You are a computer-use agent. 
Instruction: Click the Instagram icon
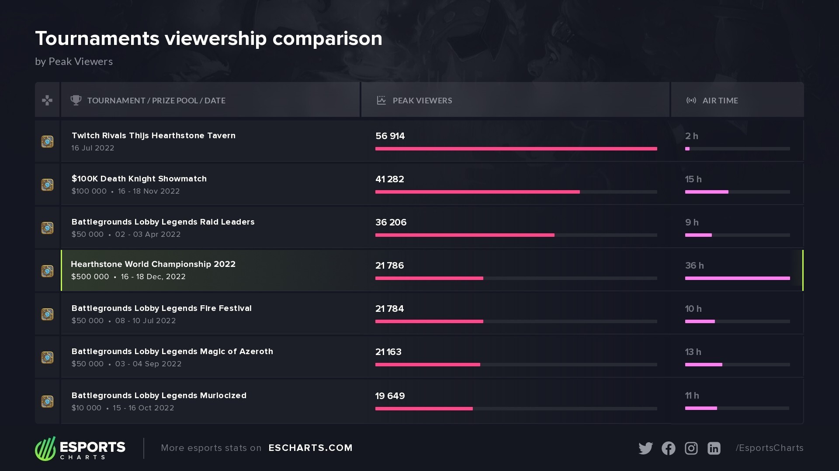point(691,448)
